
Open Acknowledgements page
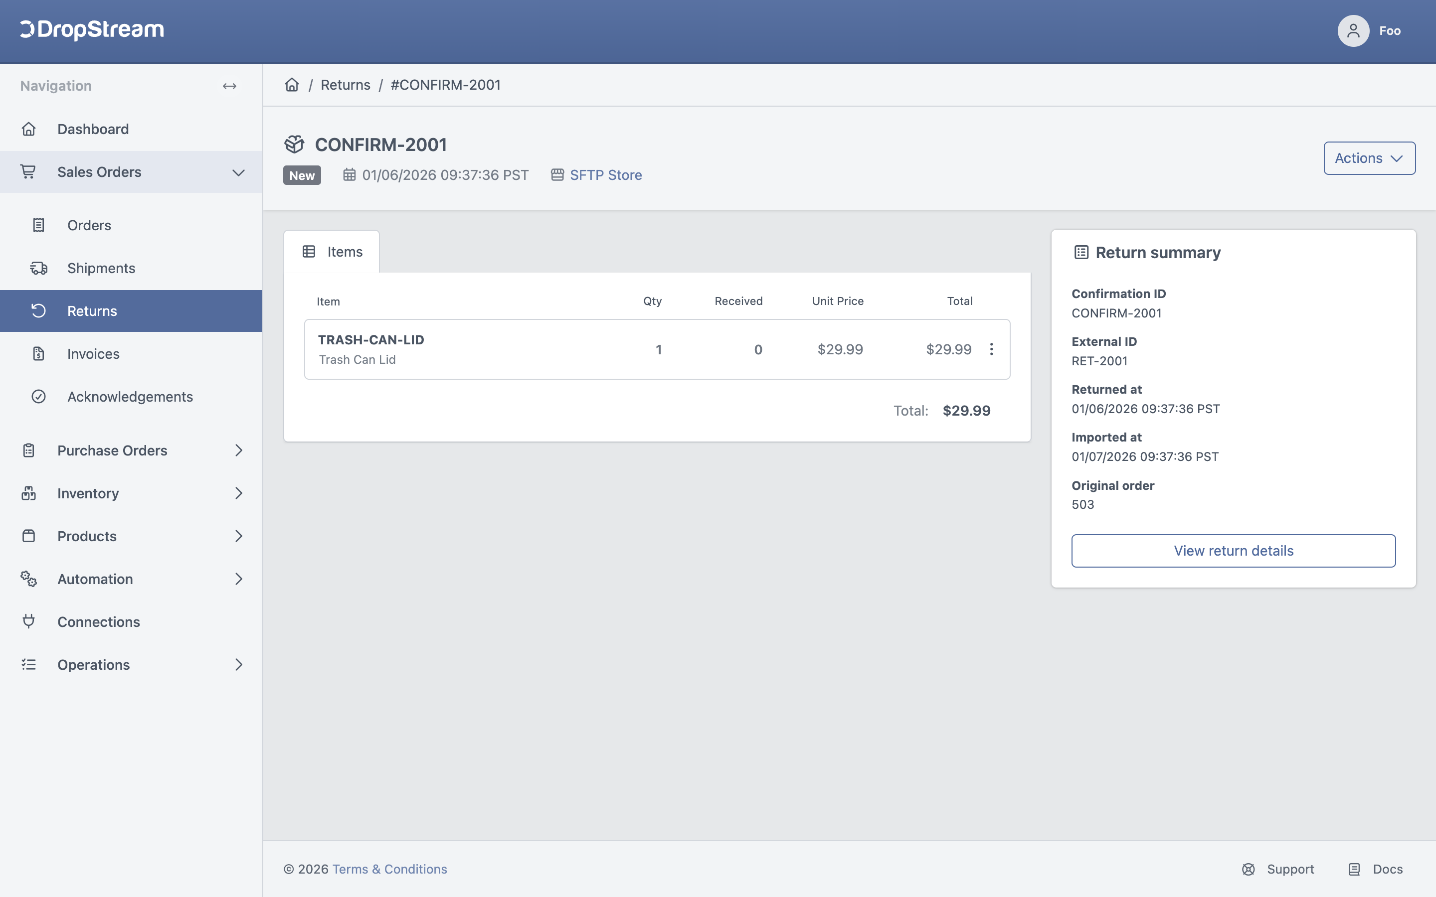pos(131,396)
